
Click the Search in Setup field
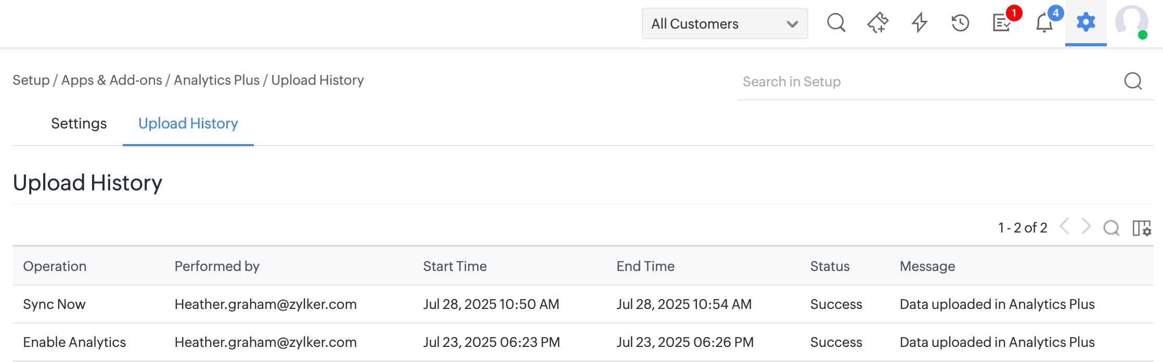(926, 82)
